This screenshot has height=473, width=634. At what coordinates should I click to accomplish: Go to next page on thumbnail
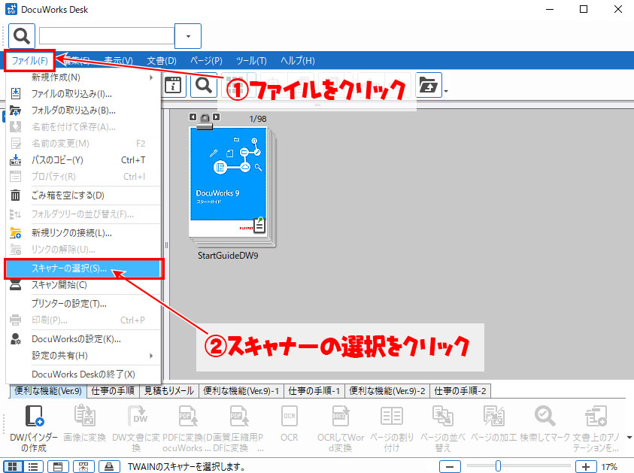point(217,117)
